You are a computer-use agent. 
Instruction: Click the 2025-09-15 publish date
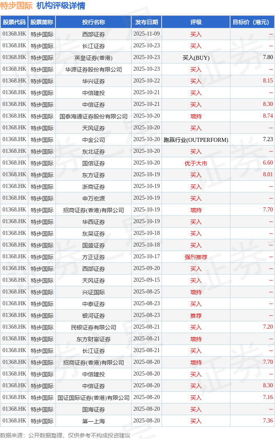point(147,280)
